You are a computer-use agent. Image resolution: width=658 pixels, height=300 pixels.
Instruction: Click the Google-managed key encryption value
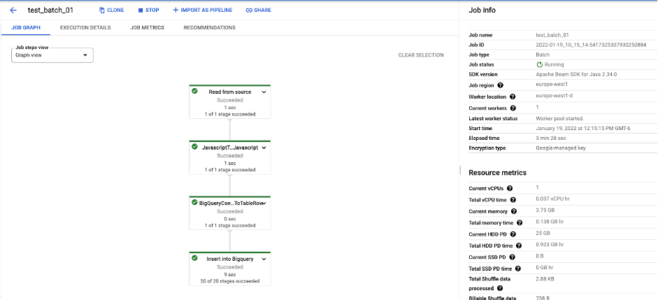[x=559, y=148]
